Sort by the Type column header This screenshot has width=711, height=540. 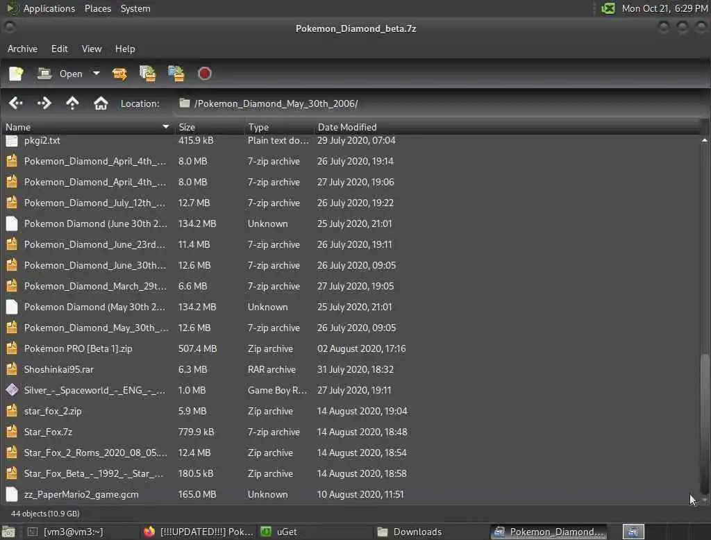click(x=279, y=127)
